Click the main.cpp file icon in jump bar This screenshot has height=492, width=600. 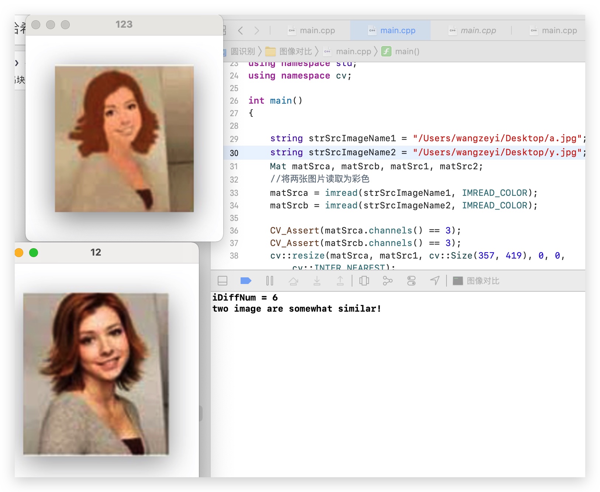pyautogui.click(x=327, y=51)
